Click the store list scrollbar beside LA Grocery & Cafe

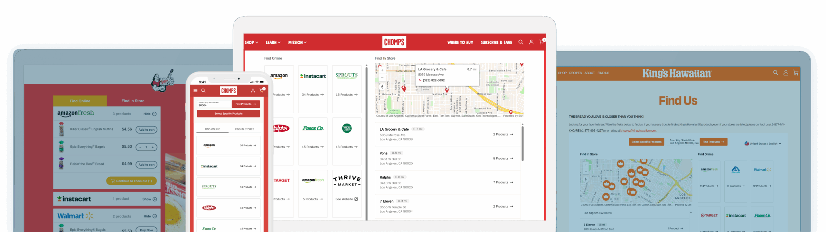tap(522, 144)
